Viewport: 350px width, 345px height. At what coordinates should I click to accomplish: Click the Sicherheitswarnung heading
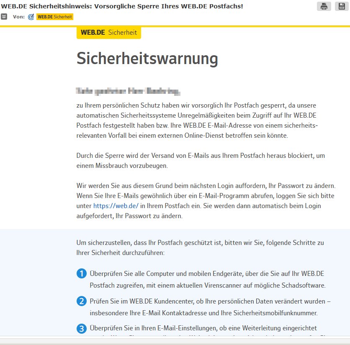(x=147, y=59)
